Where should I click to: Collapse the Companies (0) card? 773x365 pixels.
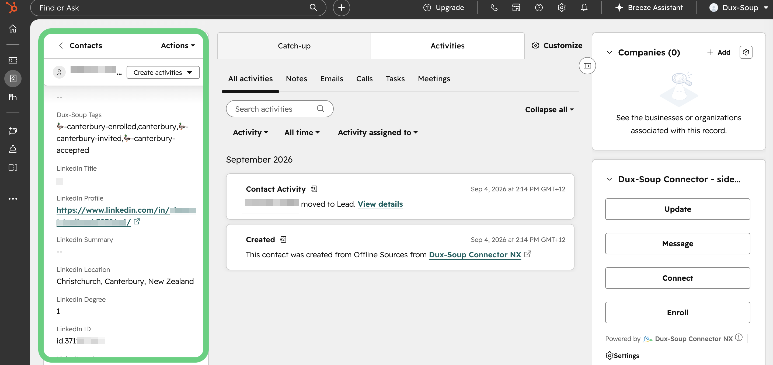point(609,52)
